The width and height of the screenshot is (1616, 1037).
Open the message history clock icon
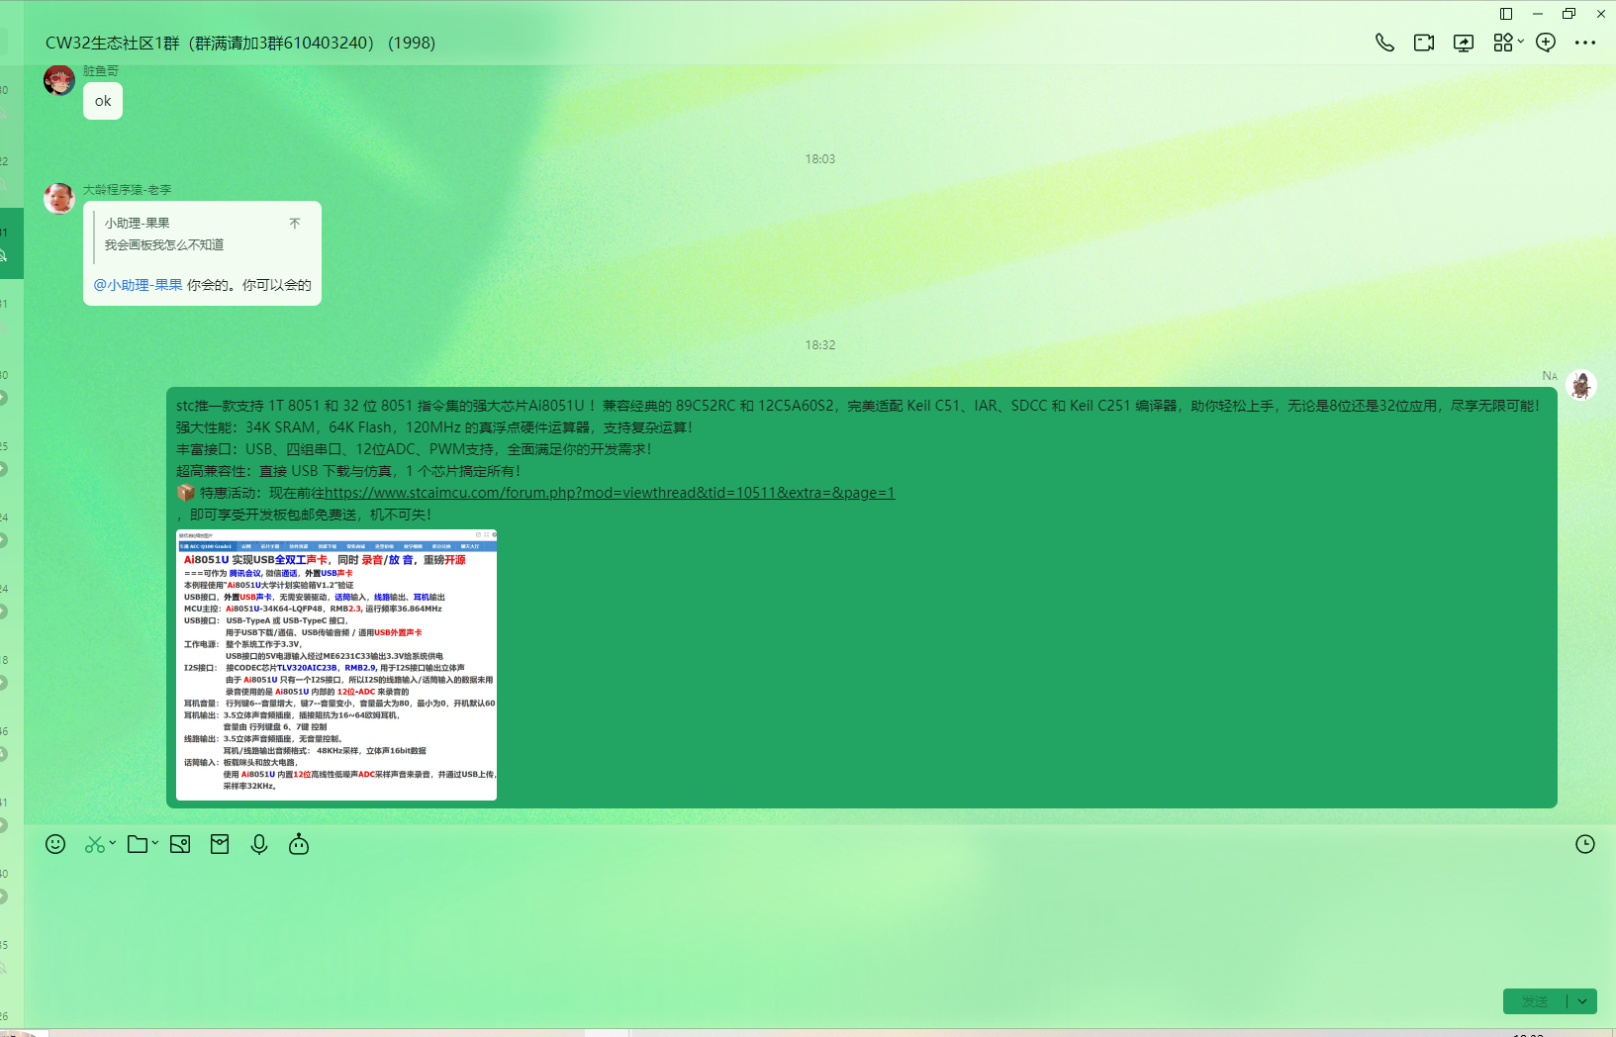tap(1585, 844)
